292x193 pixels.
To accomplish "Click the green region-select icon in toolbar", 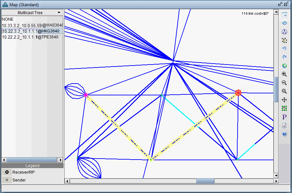I will 284,108.
